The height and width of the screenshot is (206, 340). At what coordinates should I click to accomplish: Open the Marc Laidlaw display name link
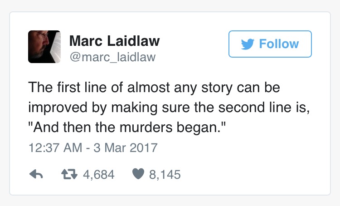(114, 41)
